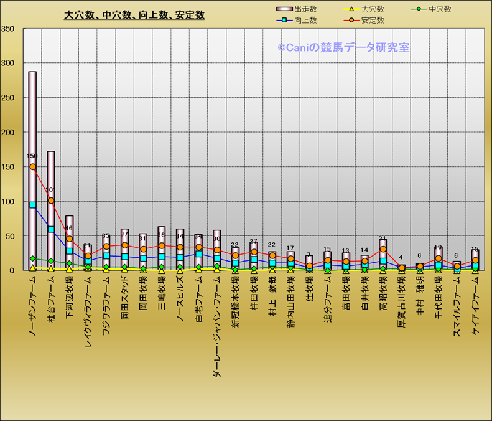Select the orange 安定数 point for 高昭牧場
Viewport: 492px width, 421px height.
tap(383, 249)
